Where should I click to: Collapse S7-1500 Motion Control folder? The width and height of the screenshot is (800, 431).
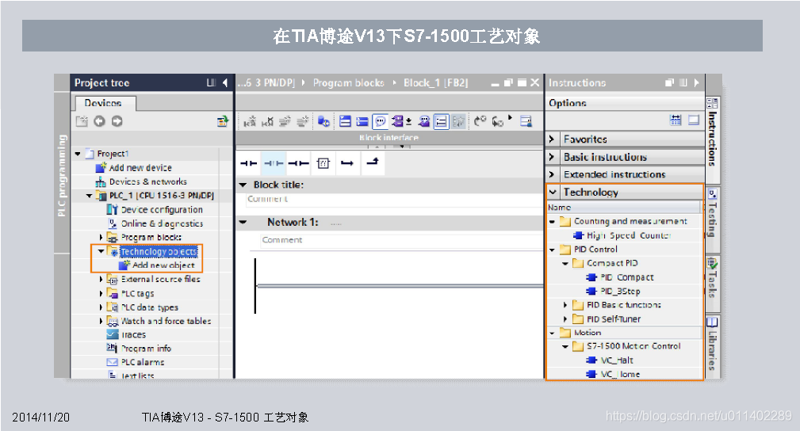[565, 346]
